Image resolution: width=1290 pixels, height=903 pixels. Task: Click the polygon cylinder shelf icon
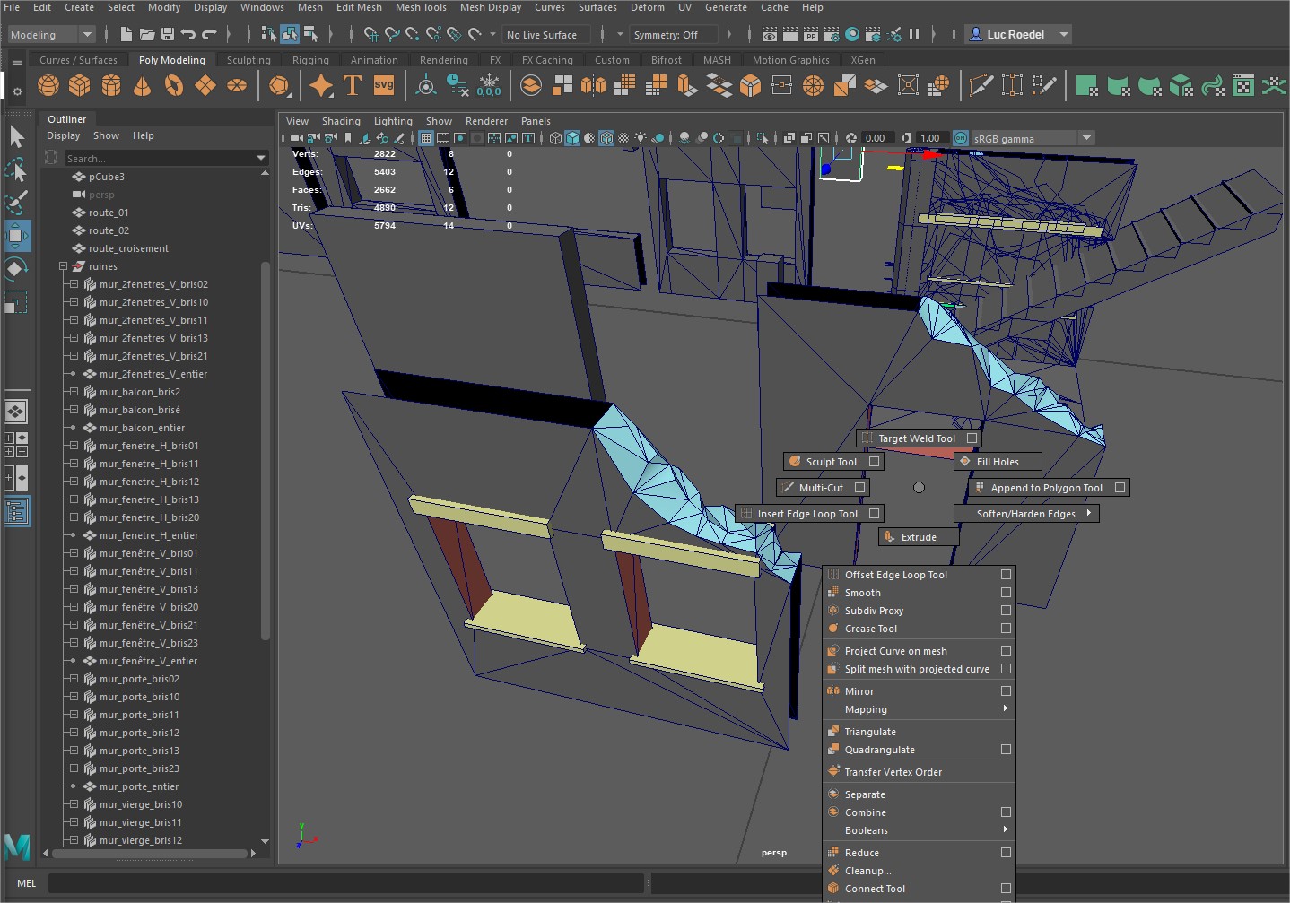[x=111, y=85]
